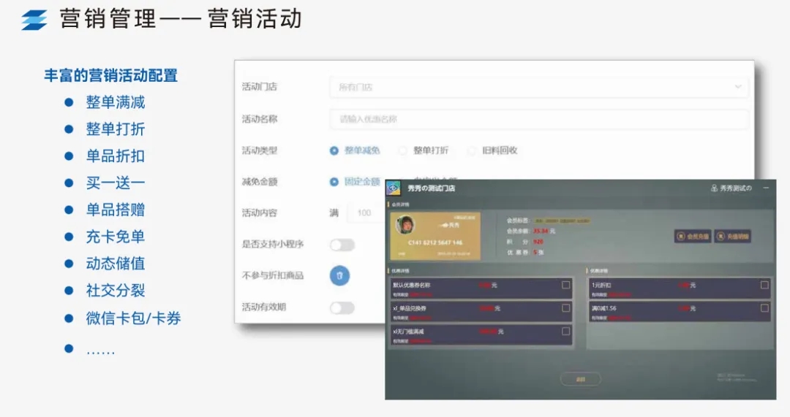Select the 整单打折 radio option
Image resolution: width=790 pixels, height=417 pixels.
coord(402,150)
